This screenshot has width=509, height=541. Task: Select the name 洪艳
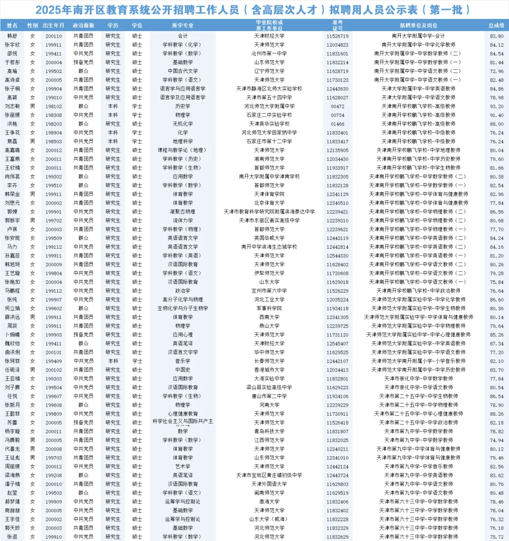[12, 124]
